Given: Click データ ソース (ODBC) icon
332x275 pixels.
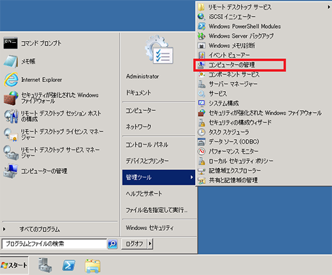Looking at the screenshot, I should (x=202, y=142).
